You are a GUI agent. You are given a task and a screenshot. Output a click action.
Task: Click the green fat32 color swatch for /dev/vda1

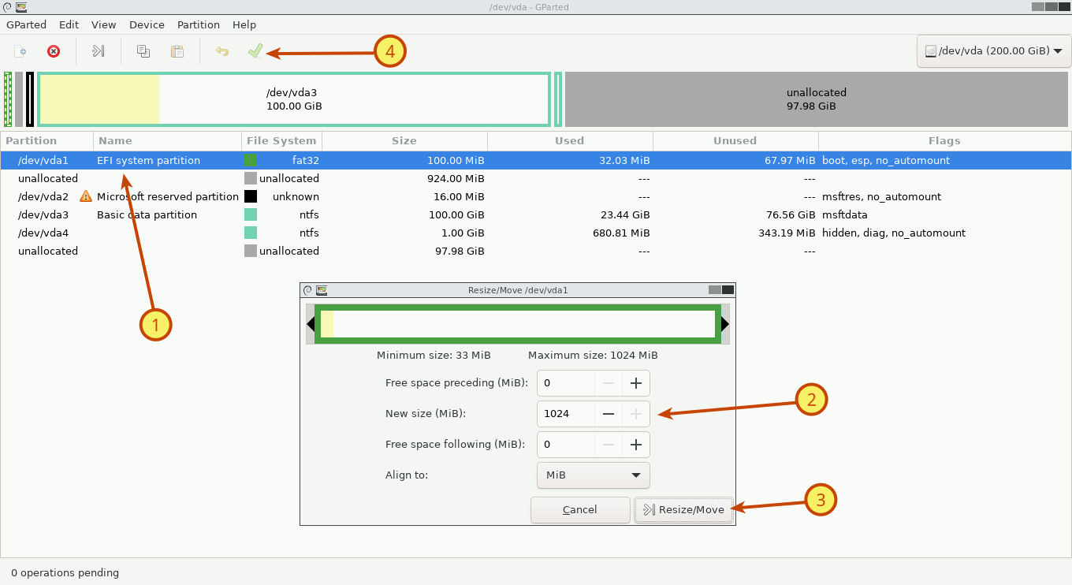pyautogui.click(x=251, y=160)
